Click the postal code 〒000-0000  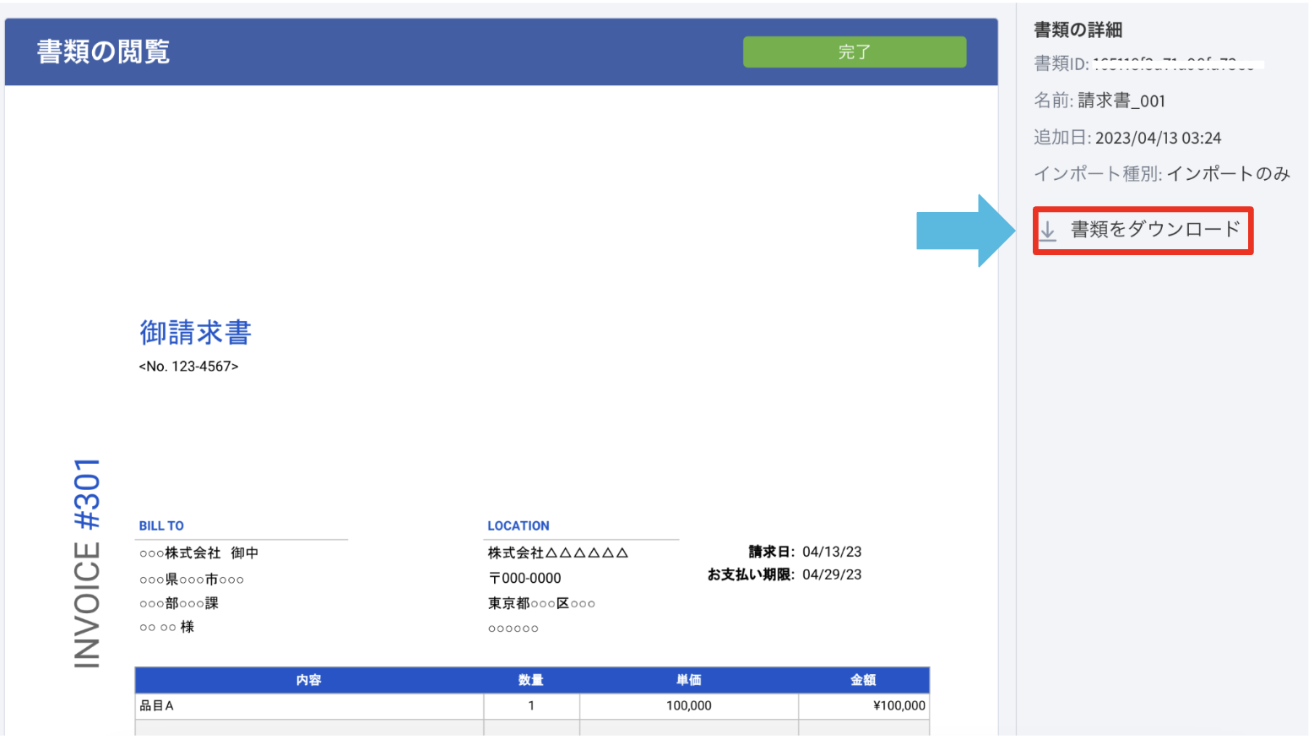[524, 579]
